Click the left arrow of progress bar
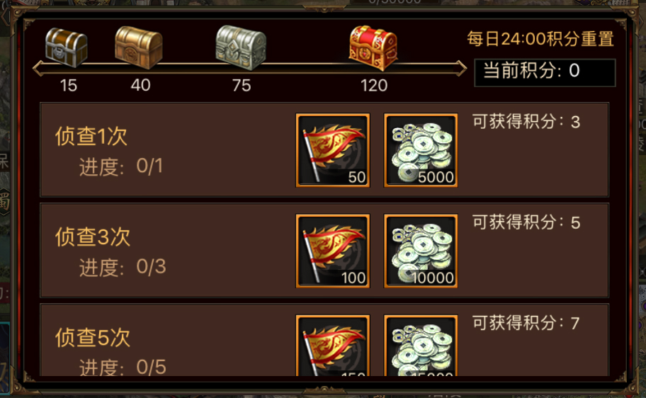 [39, 69]
